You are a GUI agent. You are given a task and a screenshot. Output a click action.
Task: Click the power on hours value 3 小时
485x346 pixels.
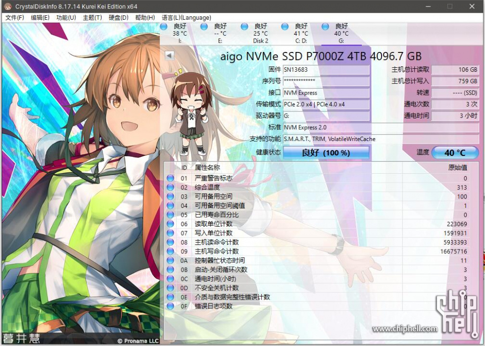point(455,116)
